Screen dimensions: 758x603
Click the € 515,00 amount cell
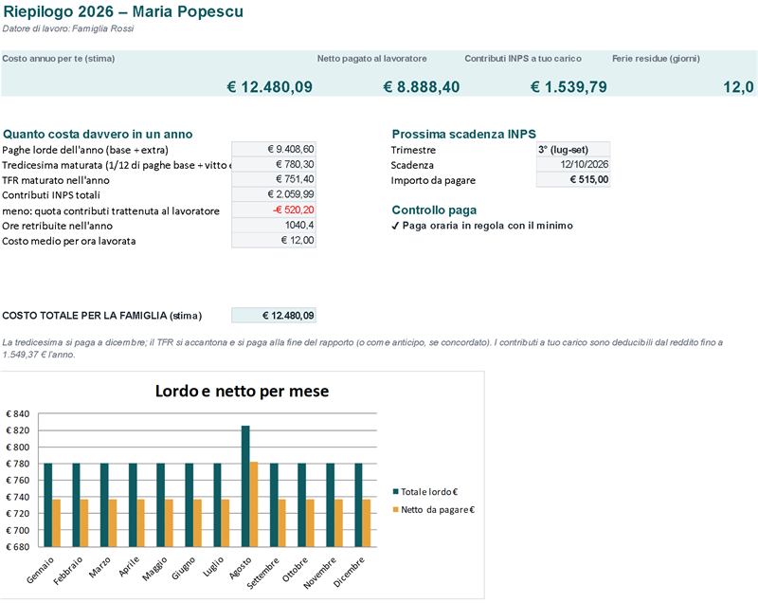[573, 180]
